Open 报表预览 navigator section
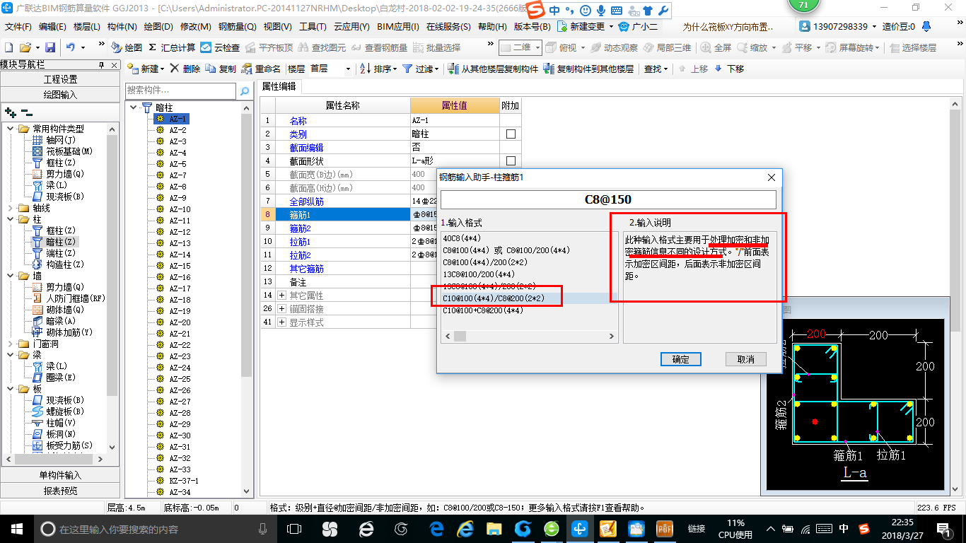Viewport: 966px width, 543px height. (x=60, y=490)
